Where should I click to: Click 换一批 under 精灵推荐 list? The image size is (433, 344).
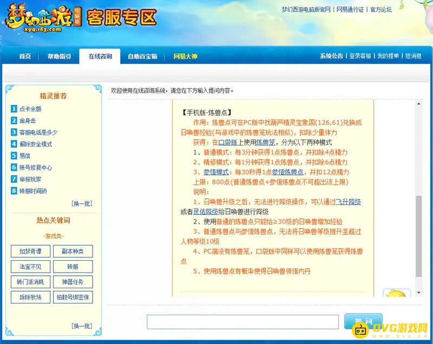click(82, 203)
